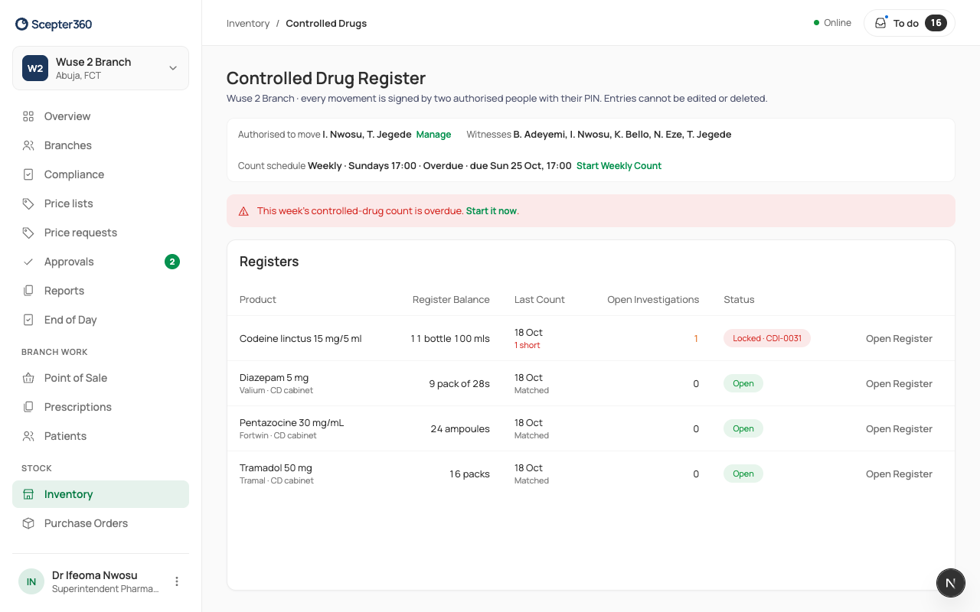
Task: Open Register for Codeine linctus
Action: point(899,338)
